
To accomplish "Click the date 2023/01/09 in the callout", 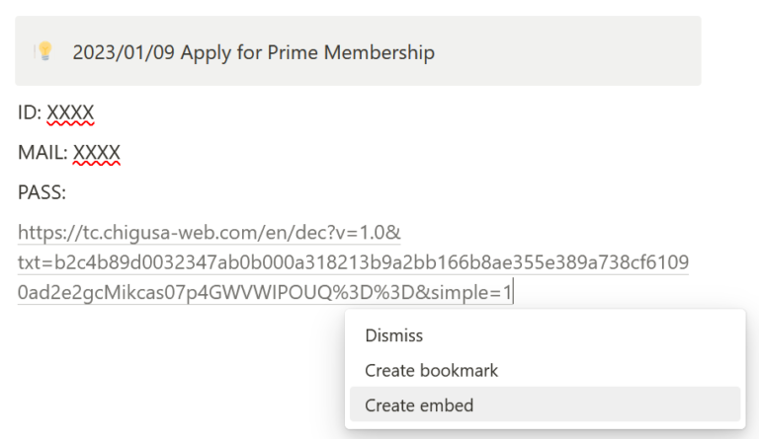I will click(123, 52).
